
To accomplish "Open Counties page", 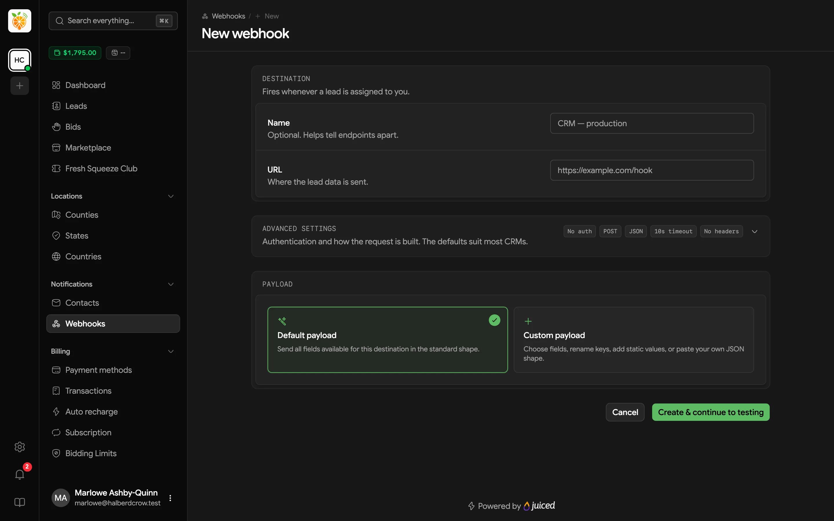I will [x=113, y=215].
